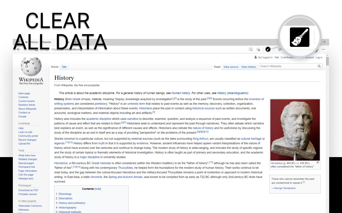Open a new browser tab with plus icon
This screenshot has width=342, height=213.
(76, 42)
